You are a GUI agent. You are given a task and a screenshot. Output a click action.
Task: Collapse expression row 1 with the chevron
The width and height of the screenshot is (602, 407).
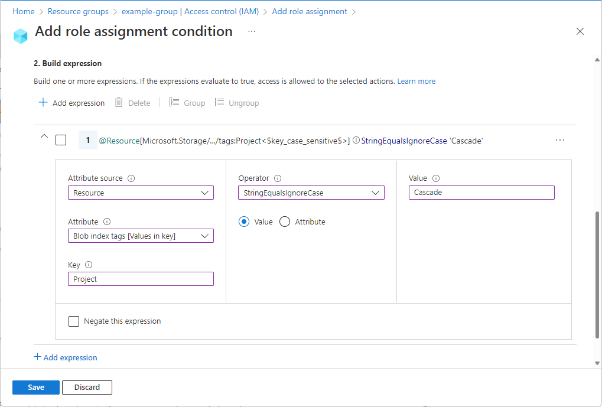coord(44,136)
